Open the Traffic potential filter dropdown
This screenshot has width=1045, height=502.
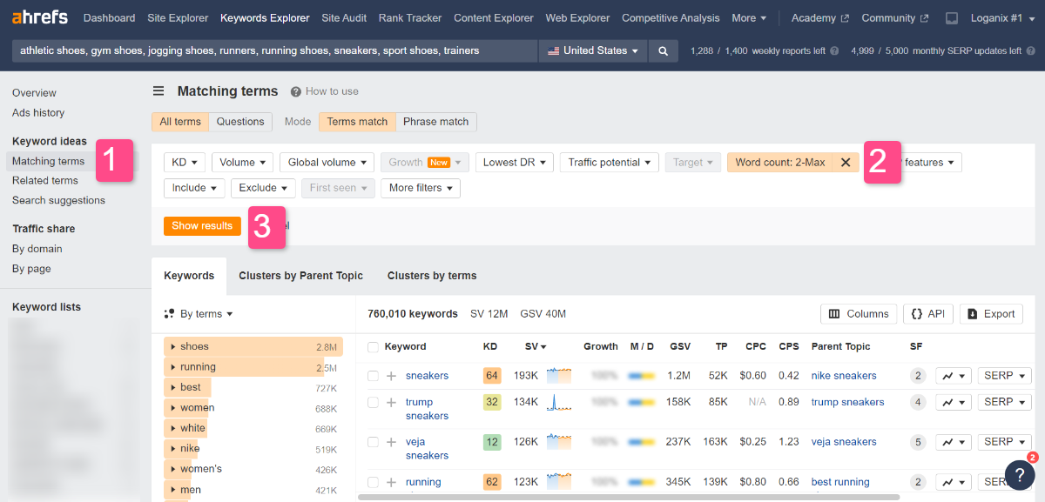(609, 162)
